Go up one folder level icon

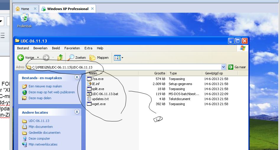[60, 58]
